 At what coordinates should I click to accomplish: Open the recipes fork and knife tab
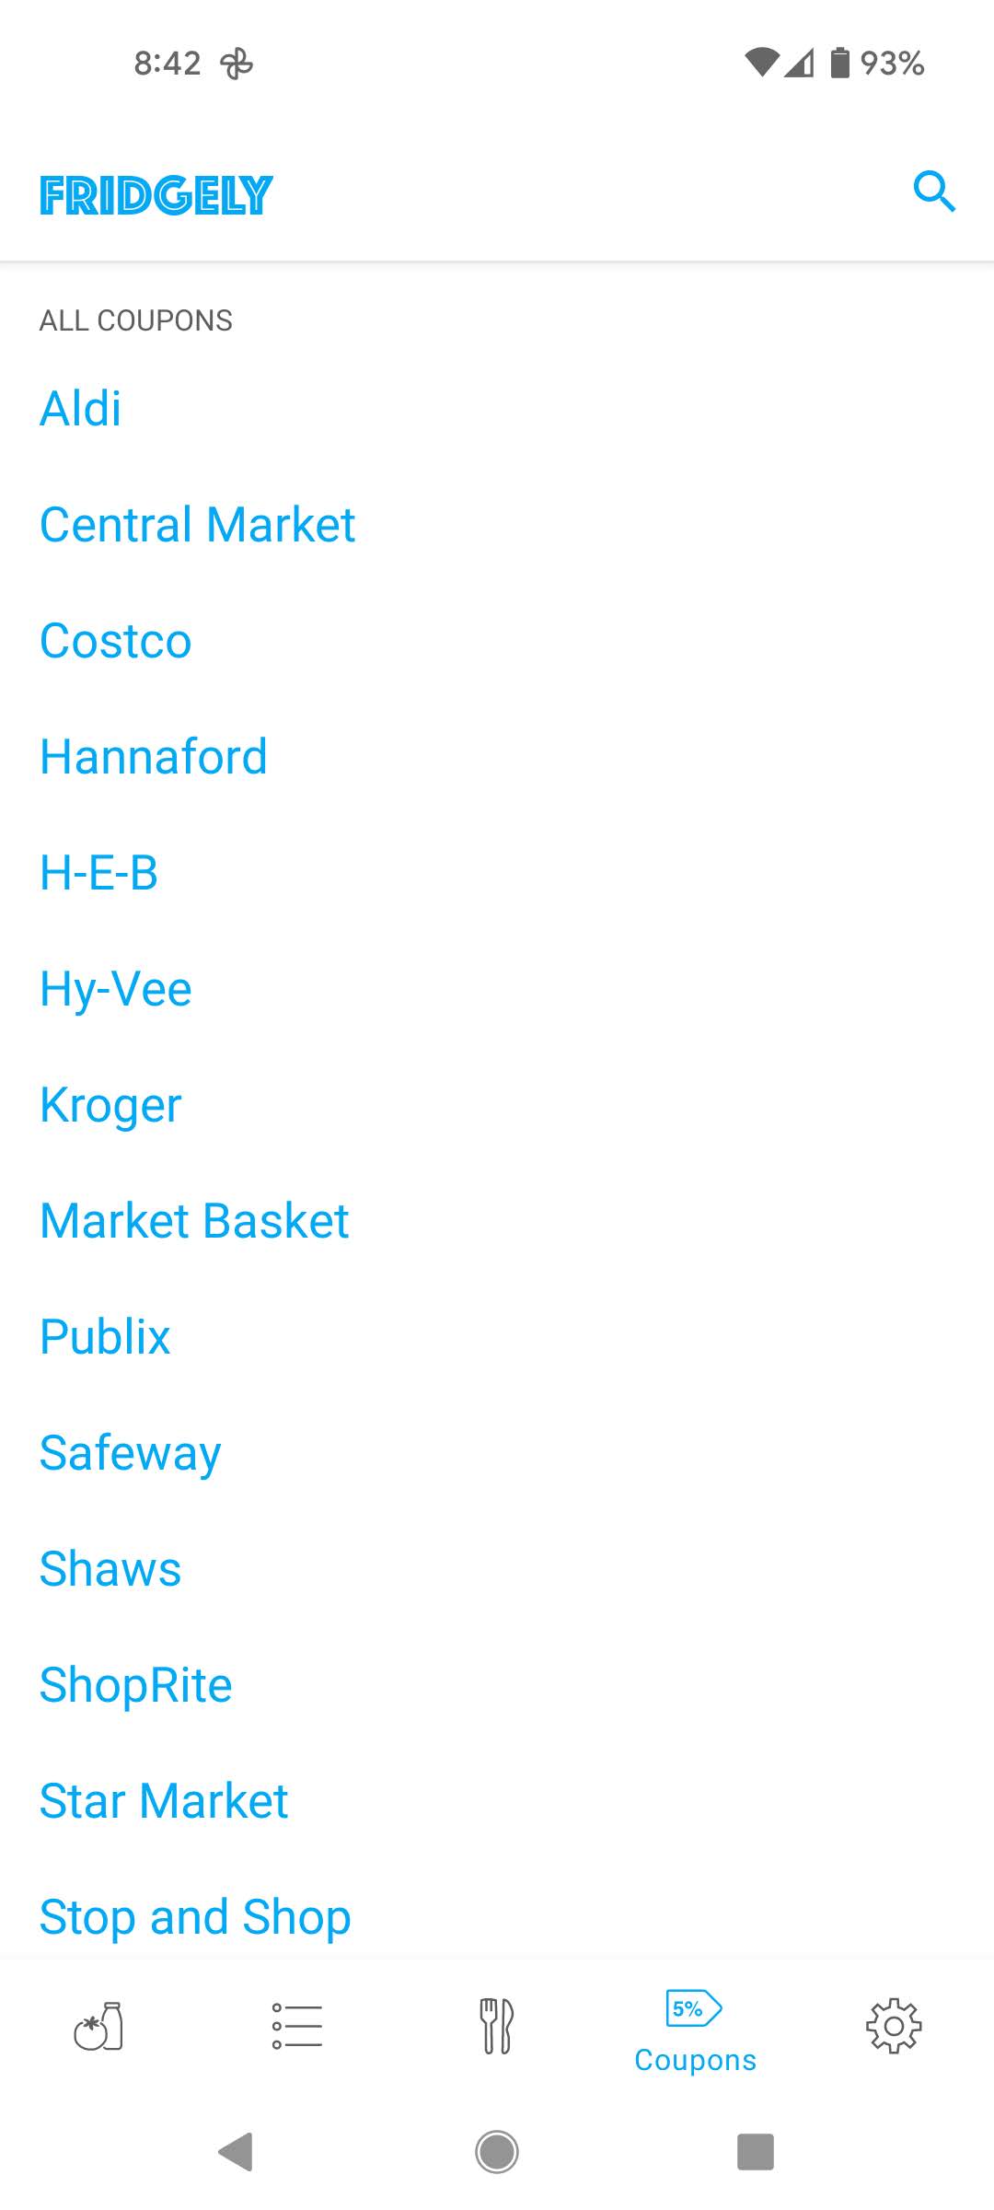click(x=496, y=2026)
